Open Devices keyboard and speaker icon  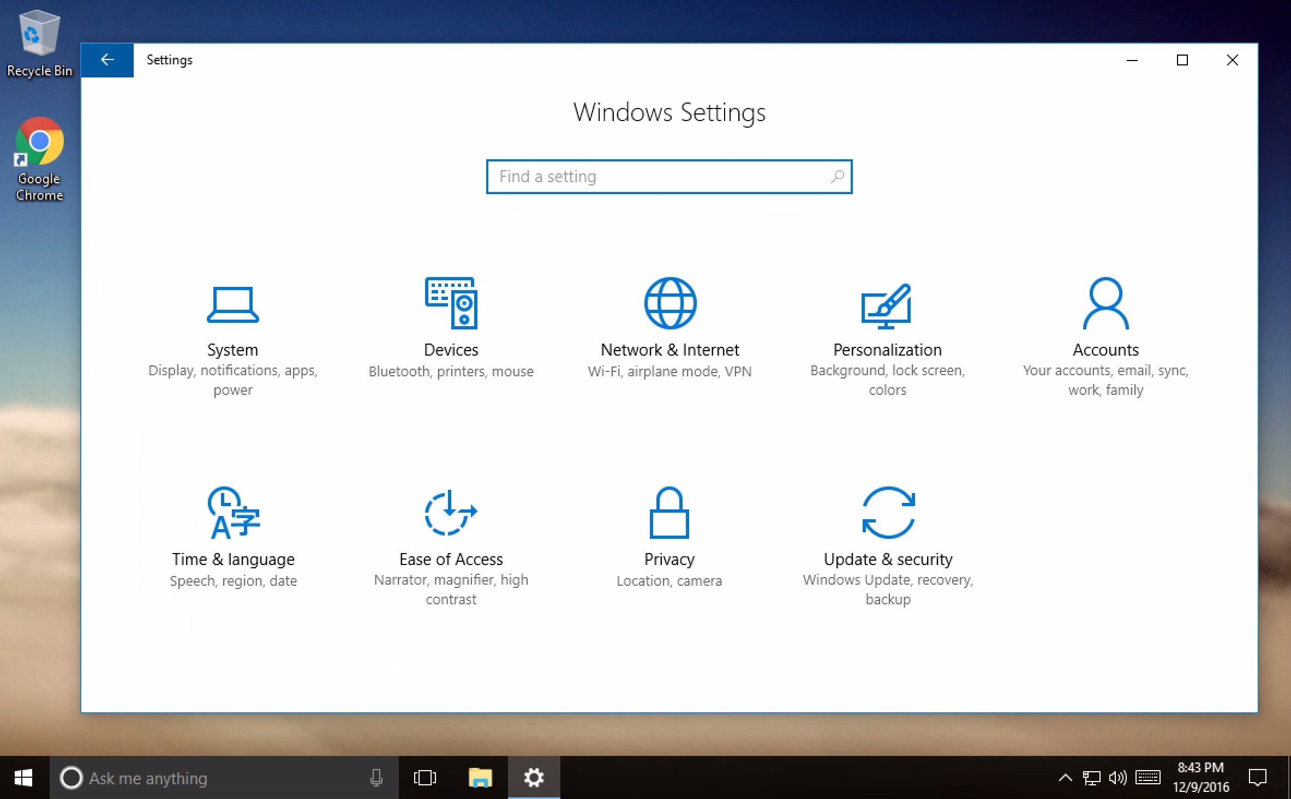coord(451,303)
